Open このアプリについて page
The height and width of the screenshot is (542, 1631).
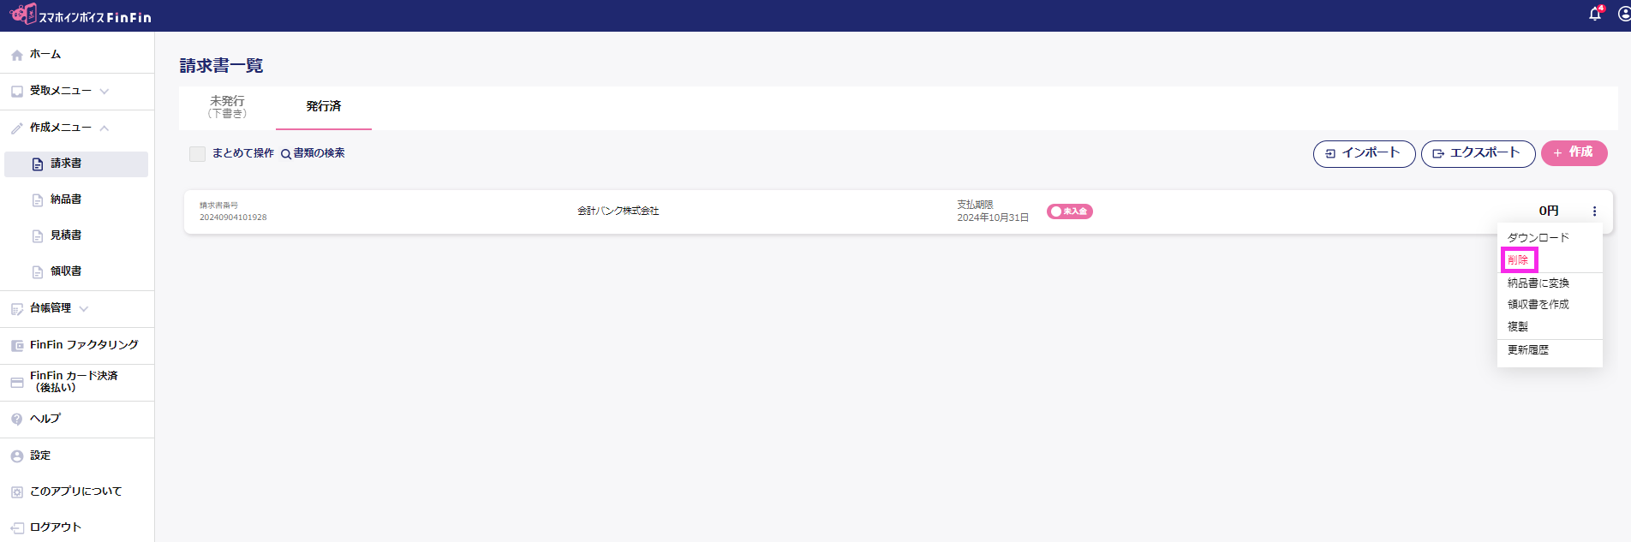pos(77,491)
